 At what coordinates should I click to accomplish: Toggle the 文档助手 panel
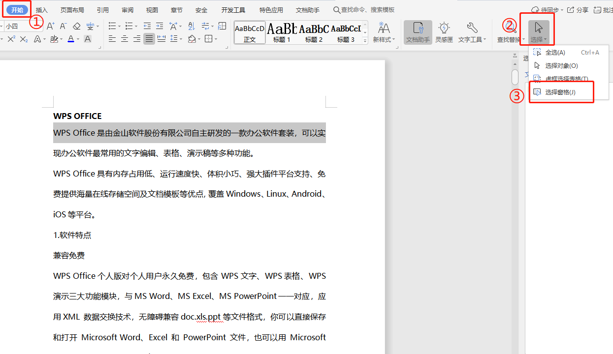pyautogui.click(x=418, y=32)
